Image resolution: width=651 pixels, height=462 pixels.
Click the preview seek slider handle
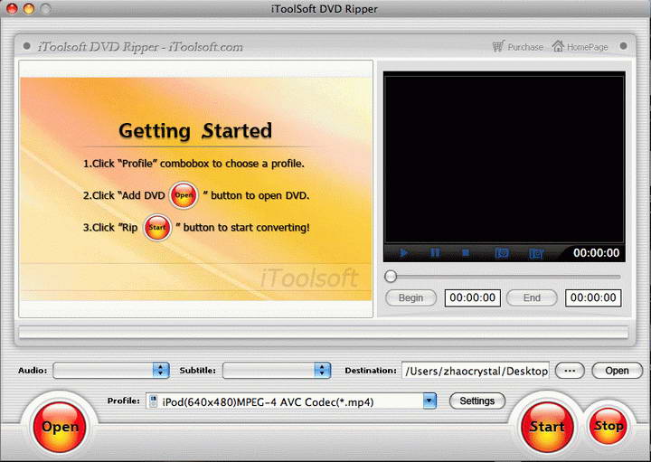tap(391, 276)
